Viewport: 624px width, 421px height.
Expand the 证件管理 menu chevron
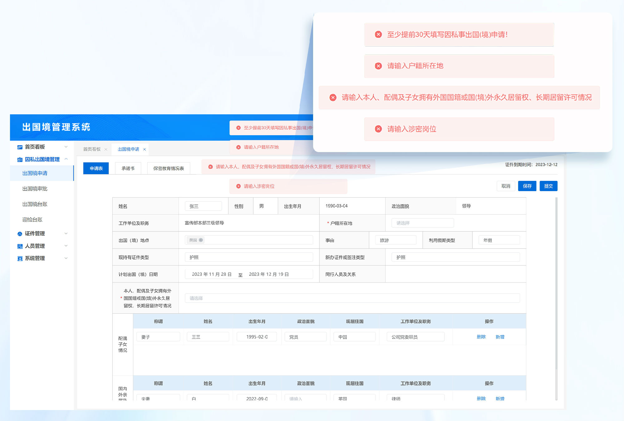click(66, 234)
